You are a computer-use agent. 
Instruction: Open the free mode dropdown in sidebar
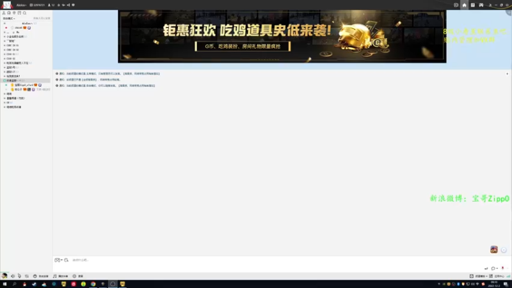(x=9, y=19)
